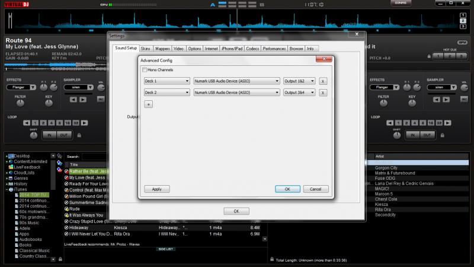Open Deck 1 Numark USB Audio Device dropdown
474x267 pixels.
(x=236, y=81)
